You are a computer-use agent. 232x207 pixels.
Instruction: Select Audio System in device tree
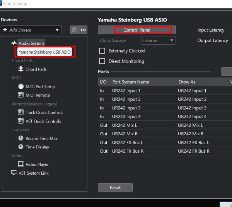(31, 43)
